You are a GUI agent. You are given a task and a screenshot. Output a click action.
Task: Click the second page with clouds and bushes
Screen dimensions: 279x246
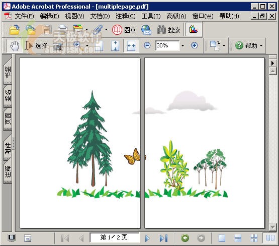[205, 143]
